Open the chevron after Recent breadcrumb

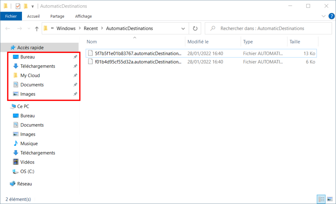click(x=102, y=28)
